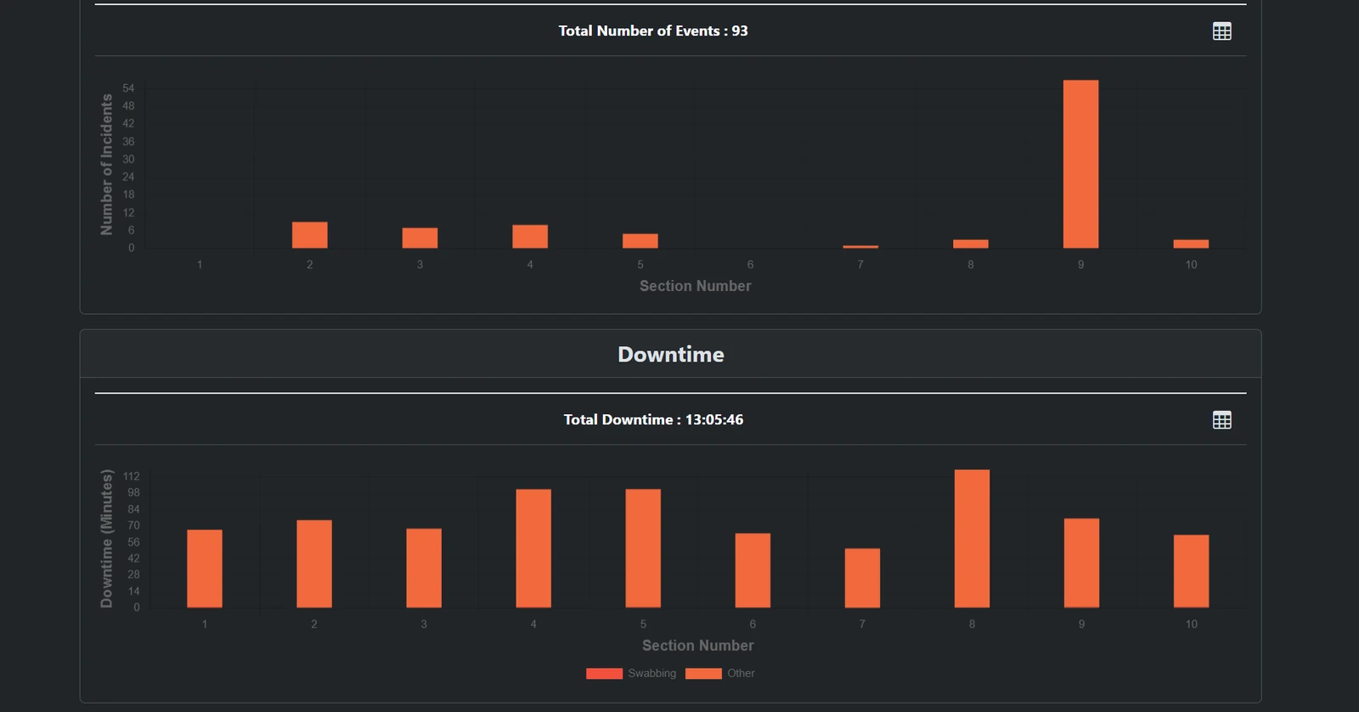Open table view for Total Downtime chart
Screen dimensions: 1359x712
[x=1221, y=420]
